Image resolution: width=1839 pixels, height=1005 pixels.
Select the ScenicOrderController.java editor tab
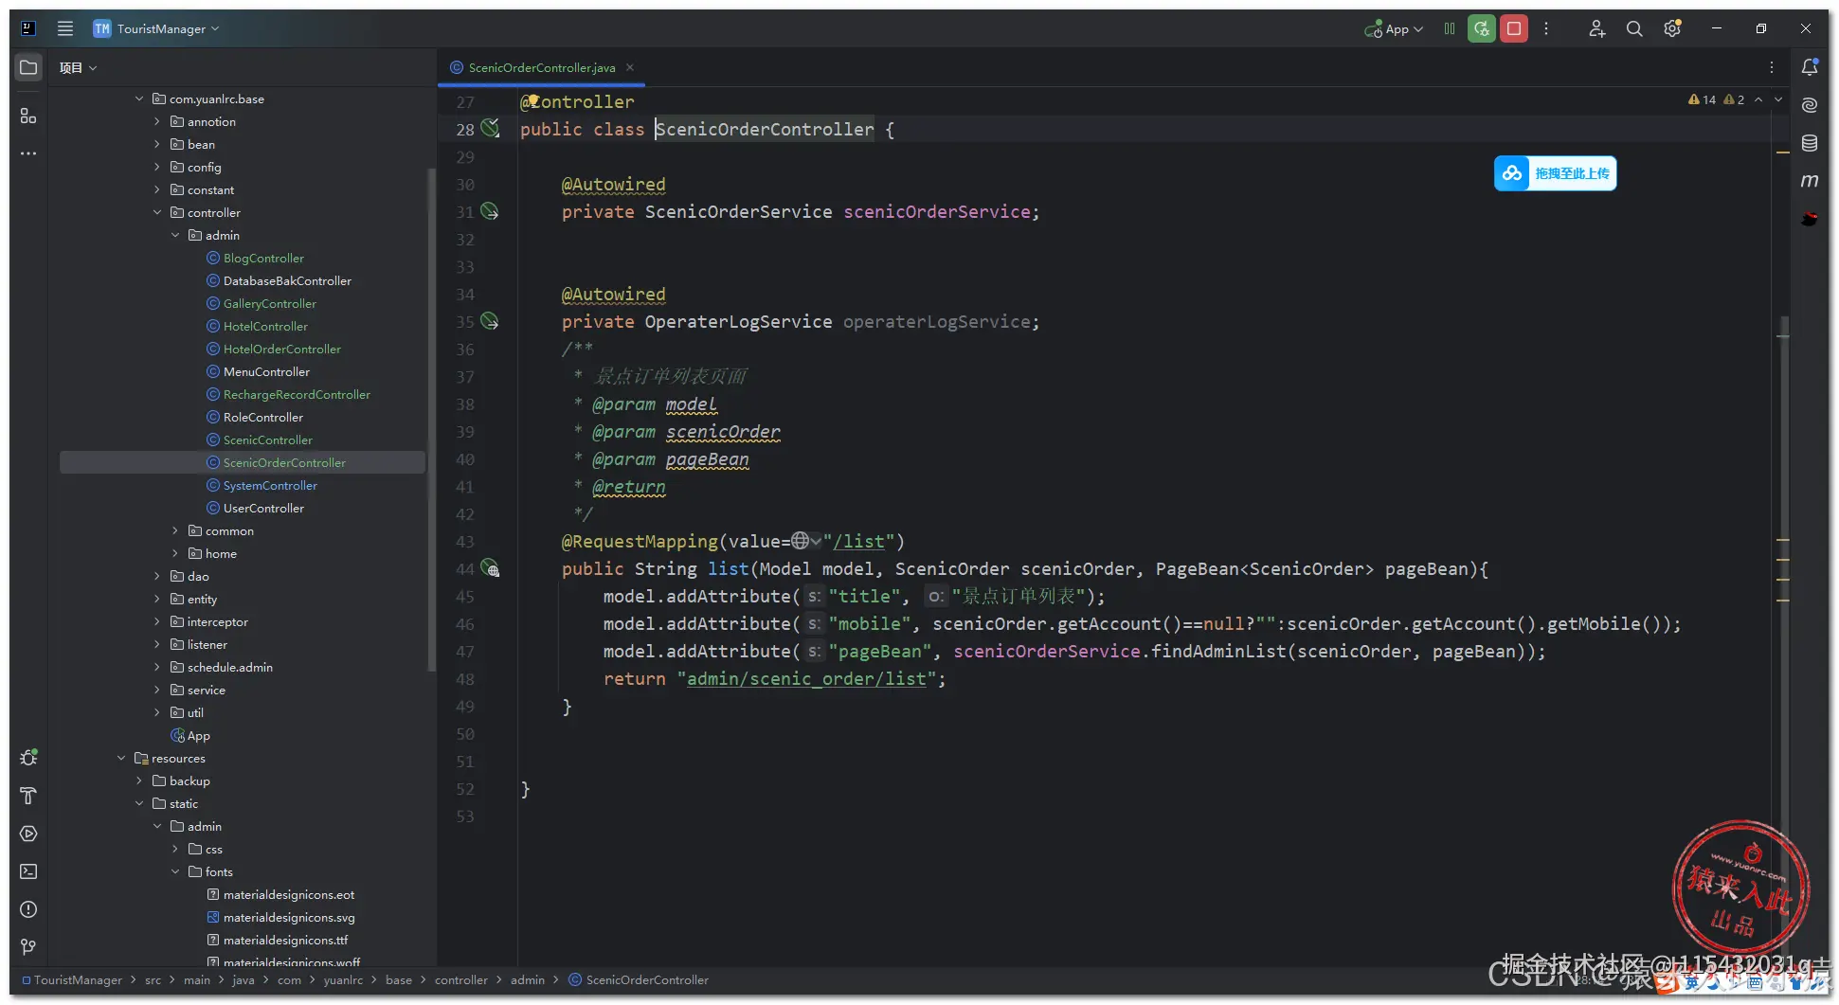541,67
